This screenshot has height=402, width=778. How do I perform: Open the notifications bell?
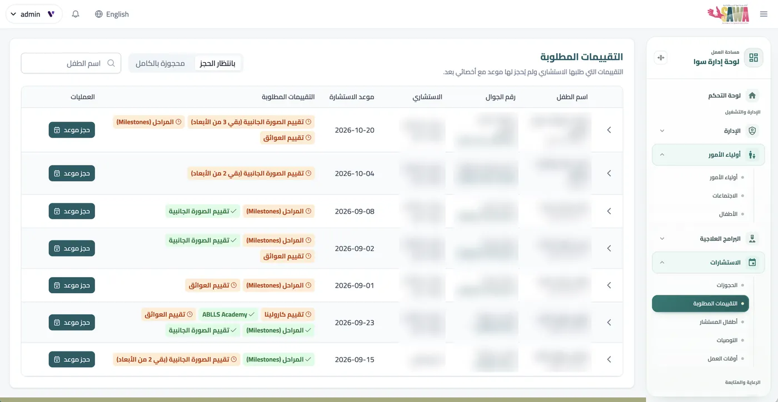pyautogui.click(x=76, y=14)
